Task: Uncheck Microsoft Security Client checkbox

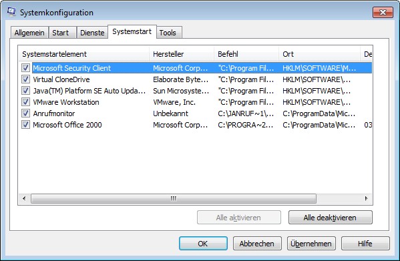Action: pyautogui.click(x=25, y=68)
